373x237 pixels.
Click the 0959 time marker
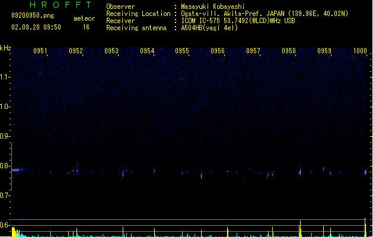324,51
